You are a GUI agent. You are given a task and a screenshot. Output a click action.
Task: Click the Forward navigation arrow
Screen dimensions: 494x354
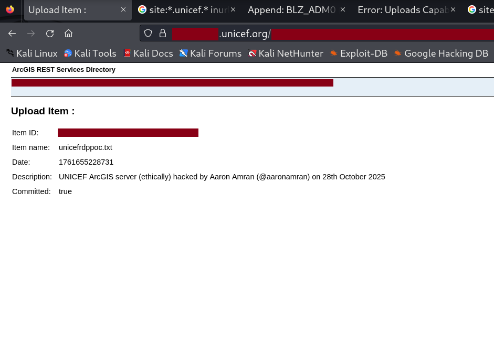pyautogui.click(x=30, y=33)
